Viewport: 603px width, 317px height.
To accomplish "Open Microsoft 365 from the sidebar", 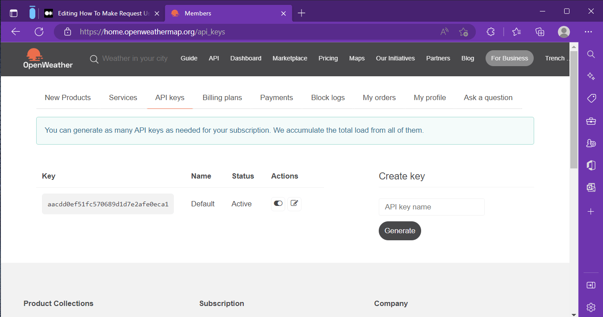I will pyautogui.click(x=591, y=165).
